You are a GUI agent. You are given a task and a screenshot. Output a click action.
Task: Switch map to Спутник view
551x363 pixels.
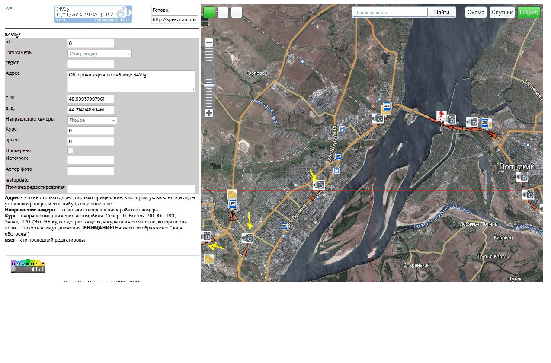tap(502, 13)
